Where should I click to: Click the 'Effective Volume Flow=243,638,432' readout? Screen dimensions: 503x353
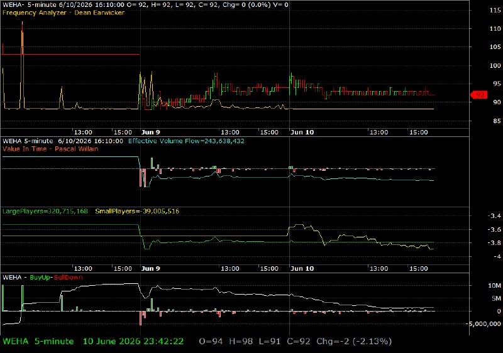pos(186,141)
